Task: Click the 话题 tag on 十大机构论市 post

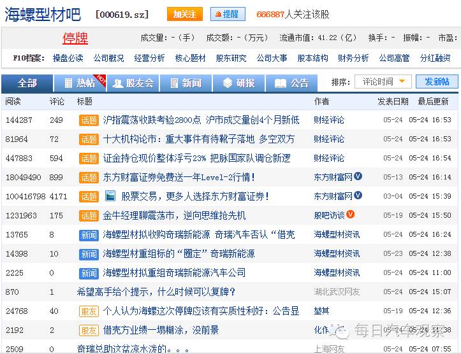Action: [x=89, y=139]
